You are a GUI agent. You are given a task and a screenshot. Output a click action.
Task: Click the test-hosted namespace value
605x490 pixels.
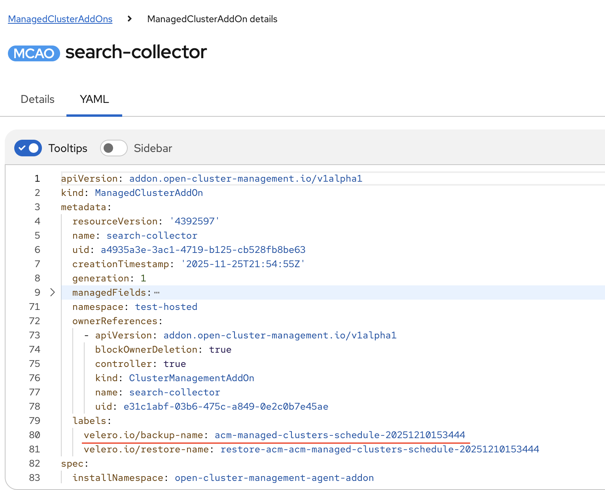click(x=166, y=307)
